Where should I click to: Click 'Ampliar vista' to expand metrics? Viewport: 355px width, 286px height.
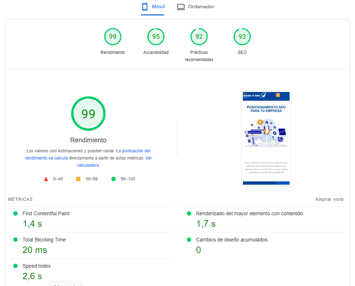(x=329, y=199)
